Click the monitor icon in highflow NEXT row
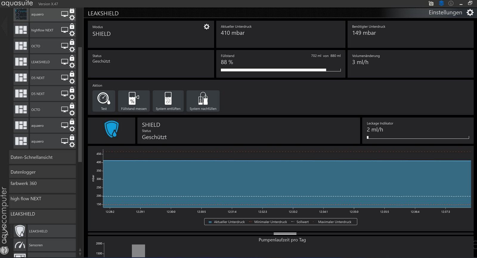 coord(65,30)
